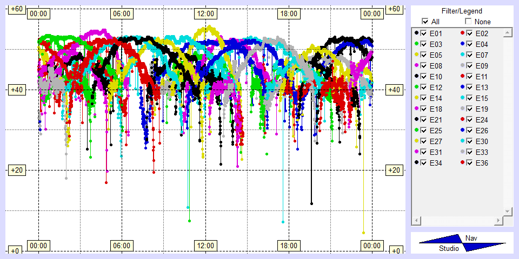The width and height of the screenshot is (519, 259).
Task: Uncheck E27 in the Filter/Legend list
Action: [424, 141]
